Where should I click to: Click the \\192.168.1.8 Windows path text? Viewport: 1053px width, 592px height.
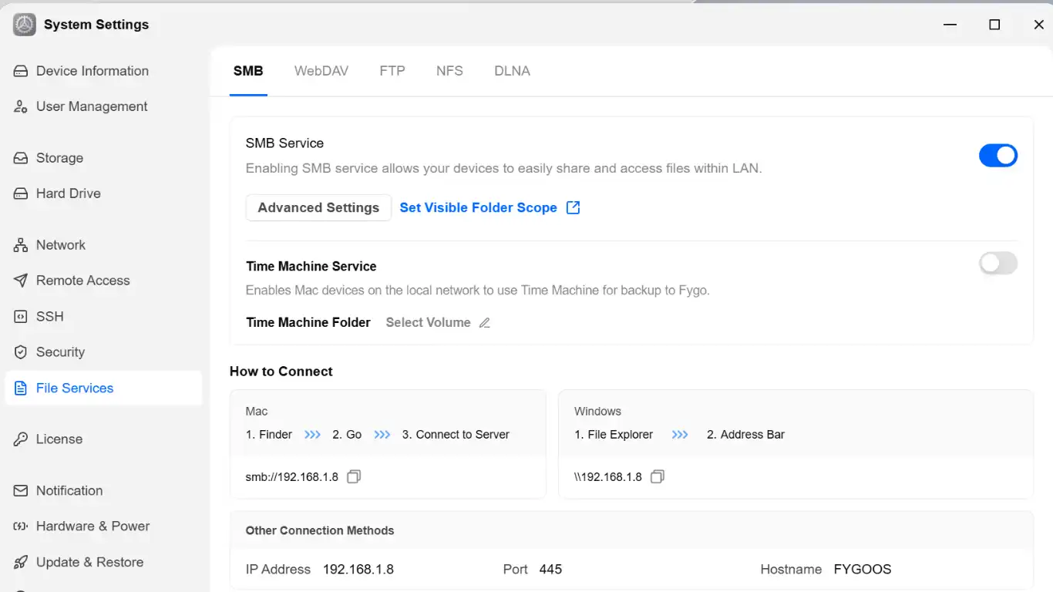(x=608, y=477)
